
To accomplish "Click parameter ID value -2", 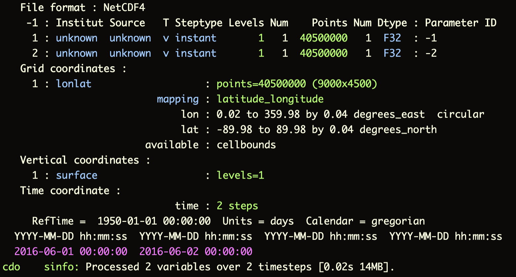I will point(431,53).
